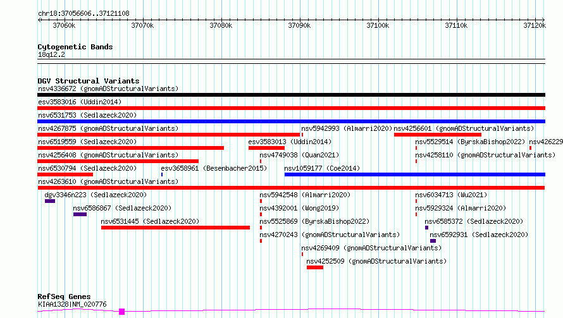563x318 pixels.
Task: Click the left arrow of the ruler
Action: [39, 20]
